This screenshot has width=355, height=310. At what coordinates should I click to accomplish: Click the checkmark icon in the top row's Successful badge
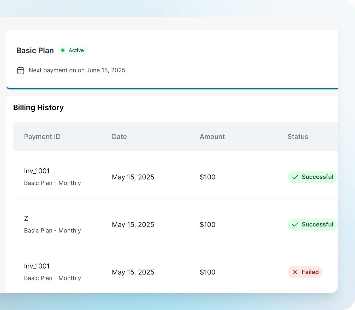(295, 177)
